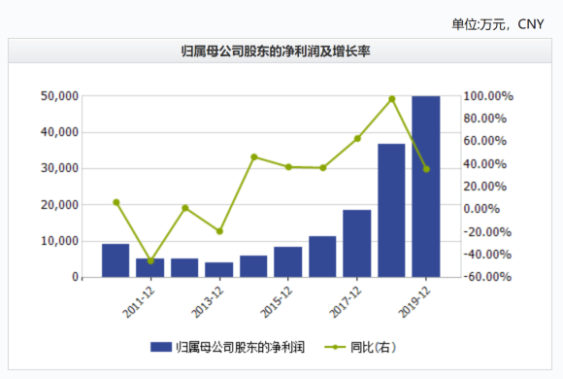The height and width of the screenshot is (379, 563).
Task: Click the bar for 2017-12
Action: [357, 244]
